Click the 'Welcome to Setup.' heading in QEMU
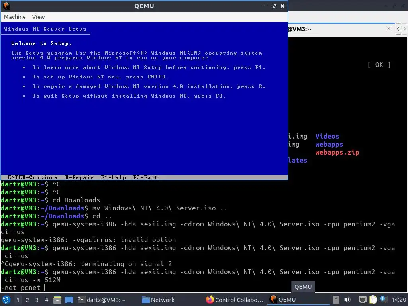Screen dimensions: 408x306 pyautogui.click(x=41, y=43)
